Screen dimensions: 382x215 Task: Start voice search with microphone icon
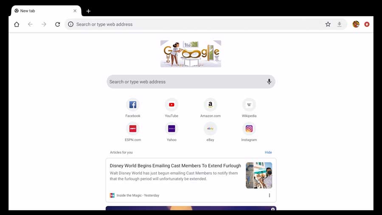[269, 82]
